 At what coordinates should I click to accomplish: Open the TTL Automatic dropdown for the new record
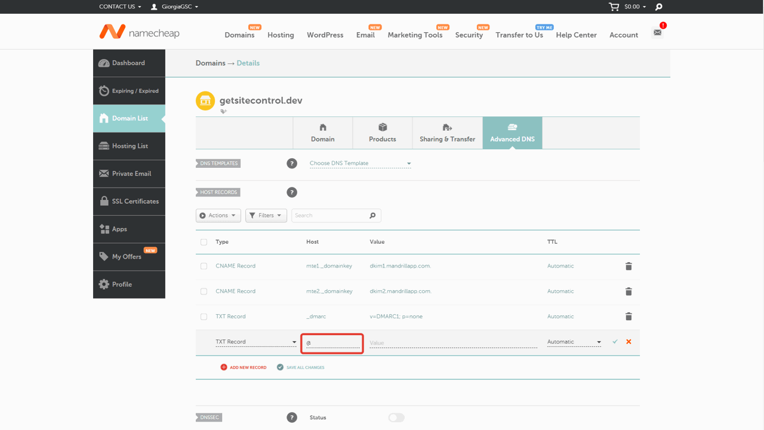(x=574, y=341)
